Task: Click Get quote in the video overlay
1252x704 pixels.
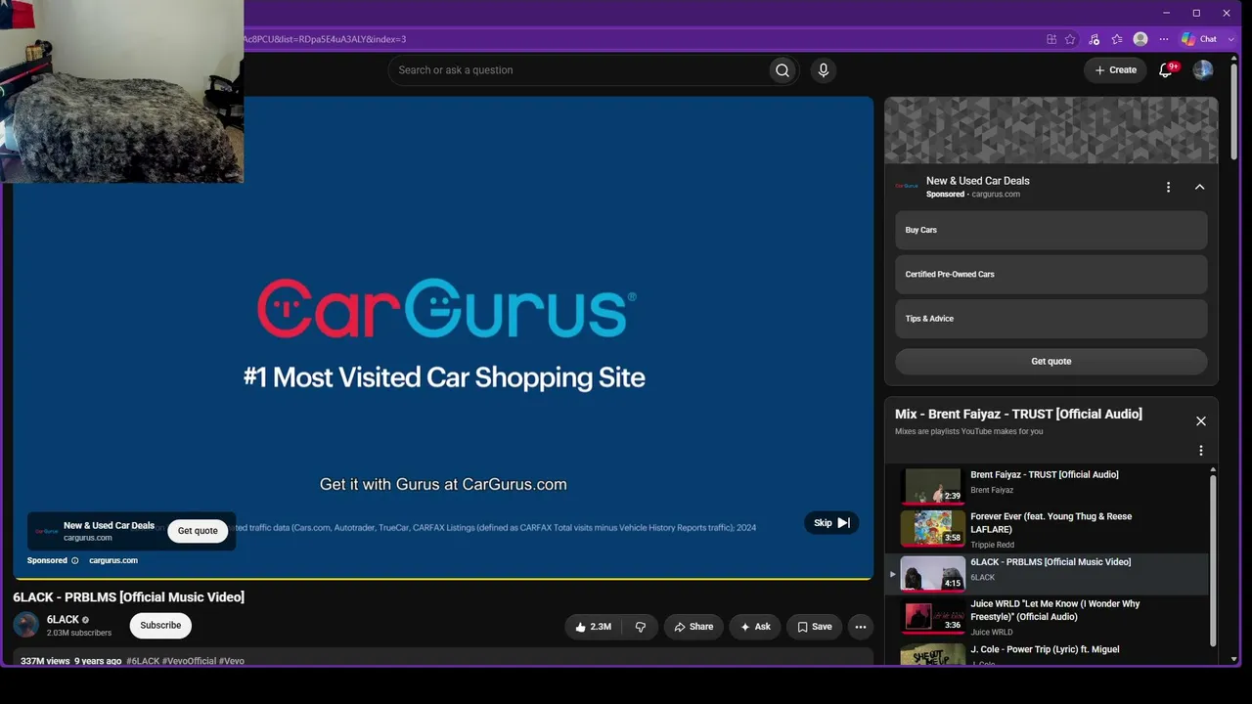Action: pos(198,531)
